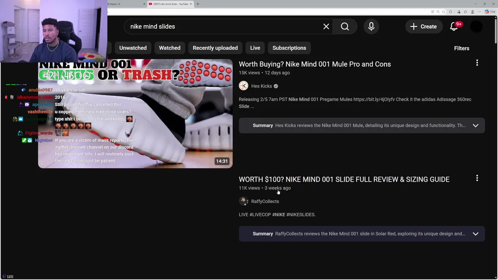Viewport: 498px width, 280px height.
Task: Clear the search box with the X
Action: tap(326, 26)
